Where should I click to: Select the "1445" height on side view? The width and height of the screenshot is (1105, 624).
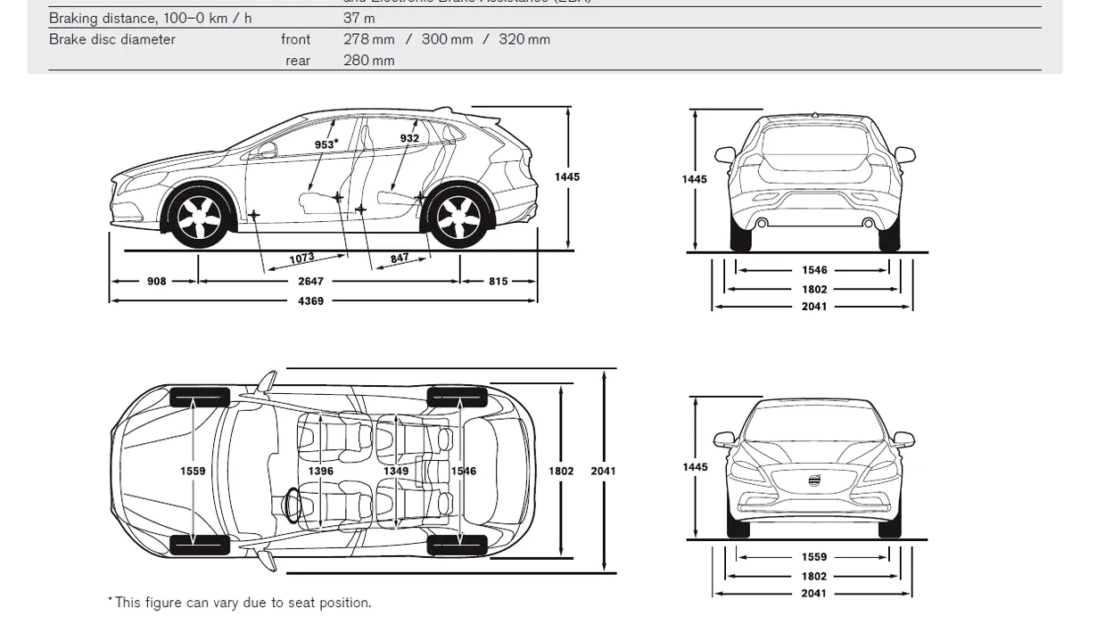pyautogui.click(x=567, y=177)
